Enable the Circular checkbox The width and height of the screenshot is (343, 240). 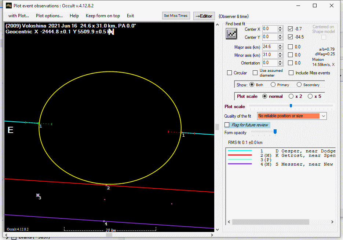click(x=230, y=73)
